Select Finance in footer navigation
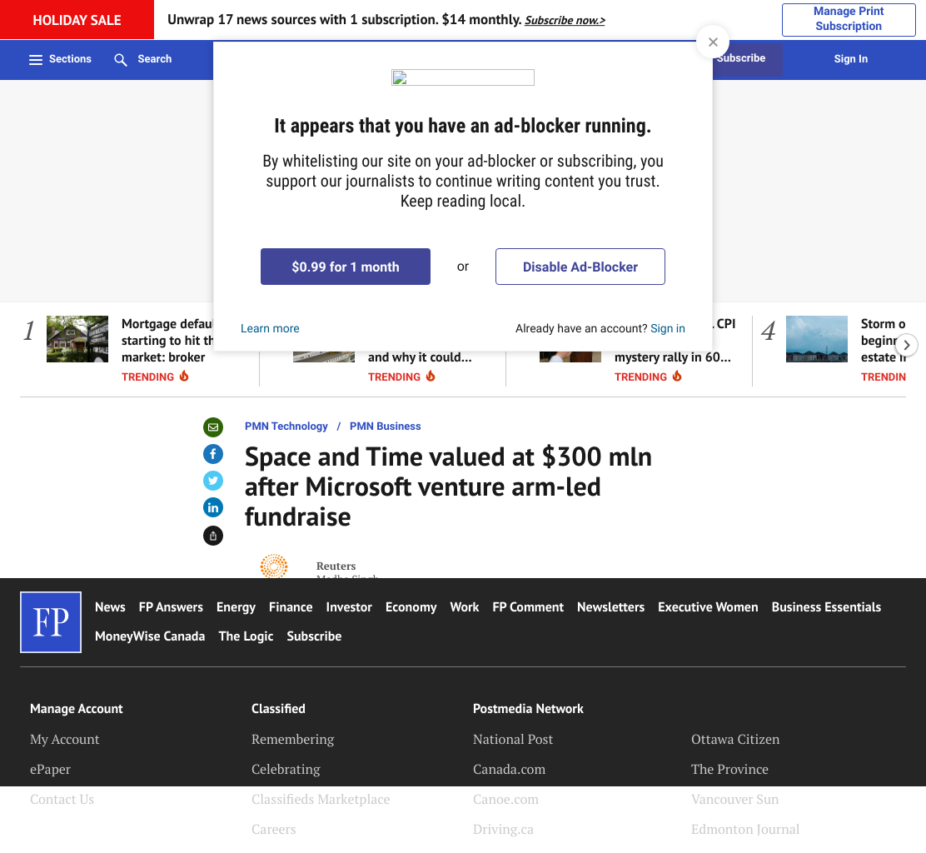The height and width of the screenshot is (853, 926). click(291, 607)
